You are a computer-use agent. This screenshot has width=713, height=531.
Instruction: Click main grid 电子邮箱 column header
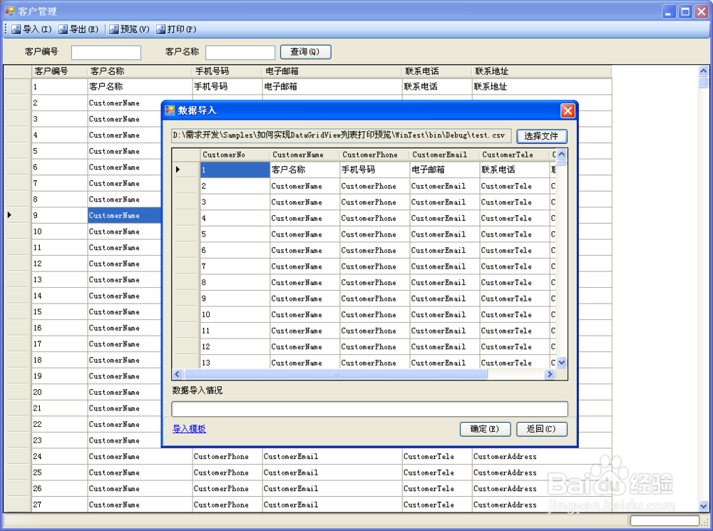click(332, 71)
